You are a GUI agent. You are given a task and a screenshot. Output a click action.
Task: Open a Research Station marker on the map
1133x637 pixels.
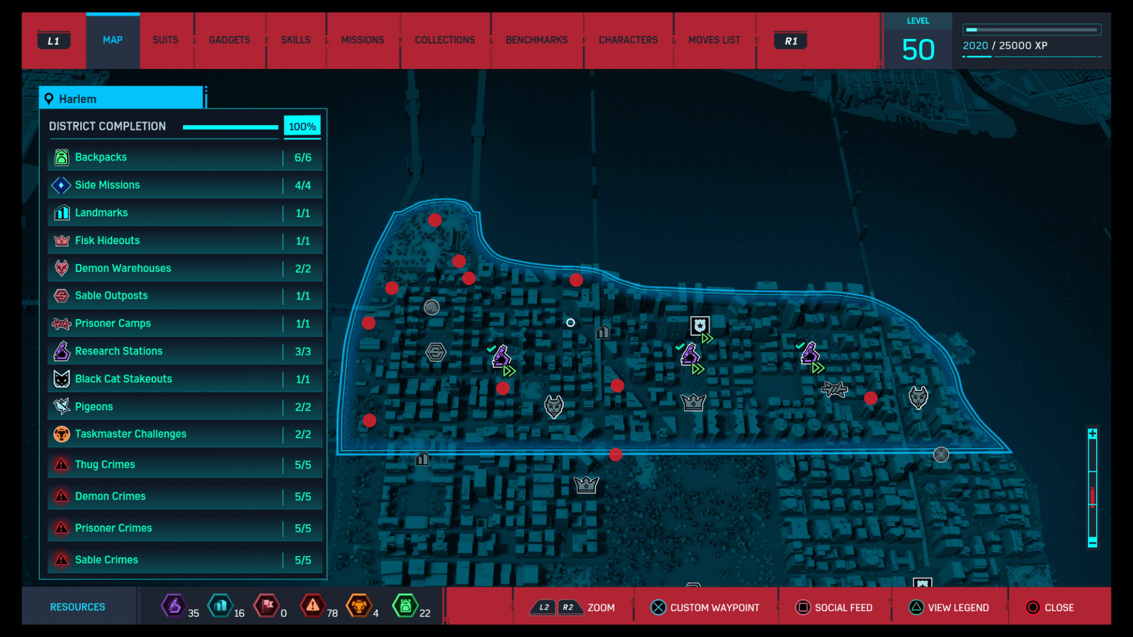pyautogui.click(x=502, y=356)
